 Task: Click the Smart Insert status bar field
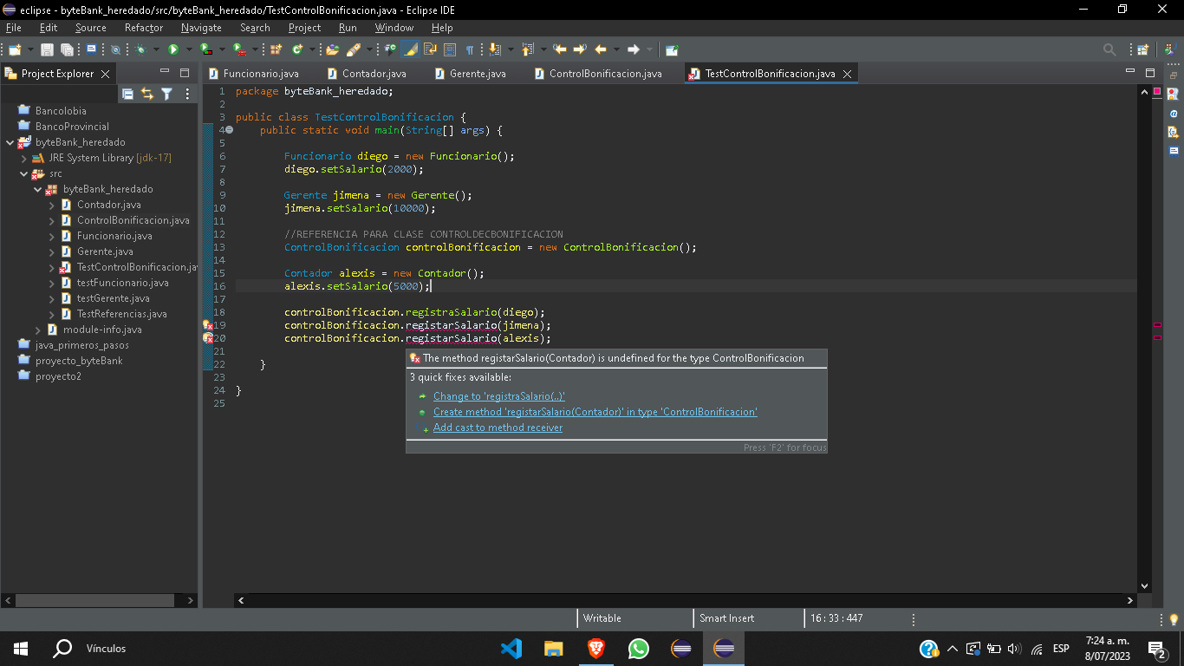[x=726, y=618]
